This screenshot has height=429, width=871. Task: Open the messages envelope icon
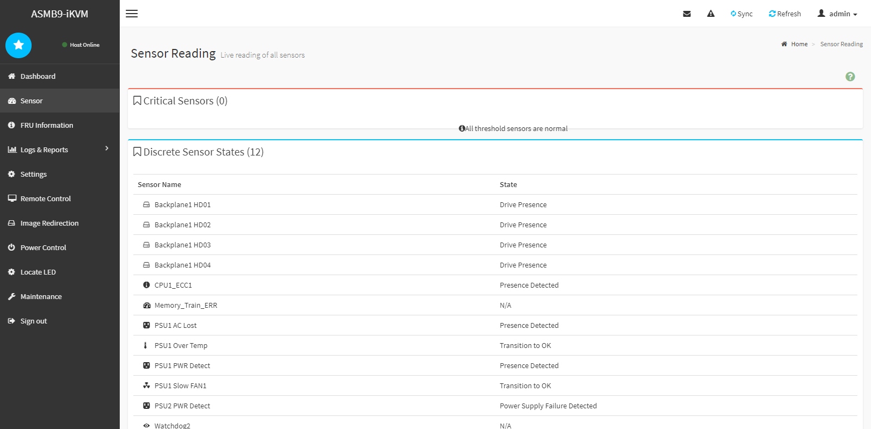pos(687,14)
